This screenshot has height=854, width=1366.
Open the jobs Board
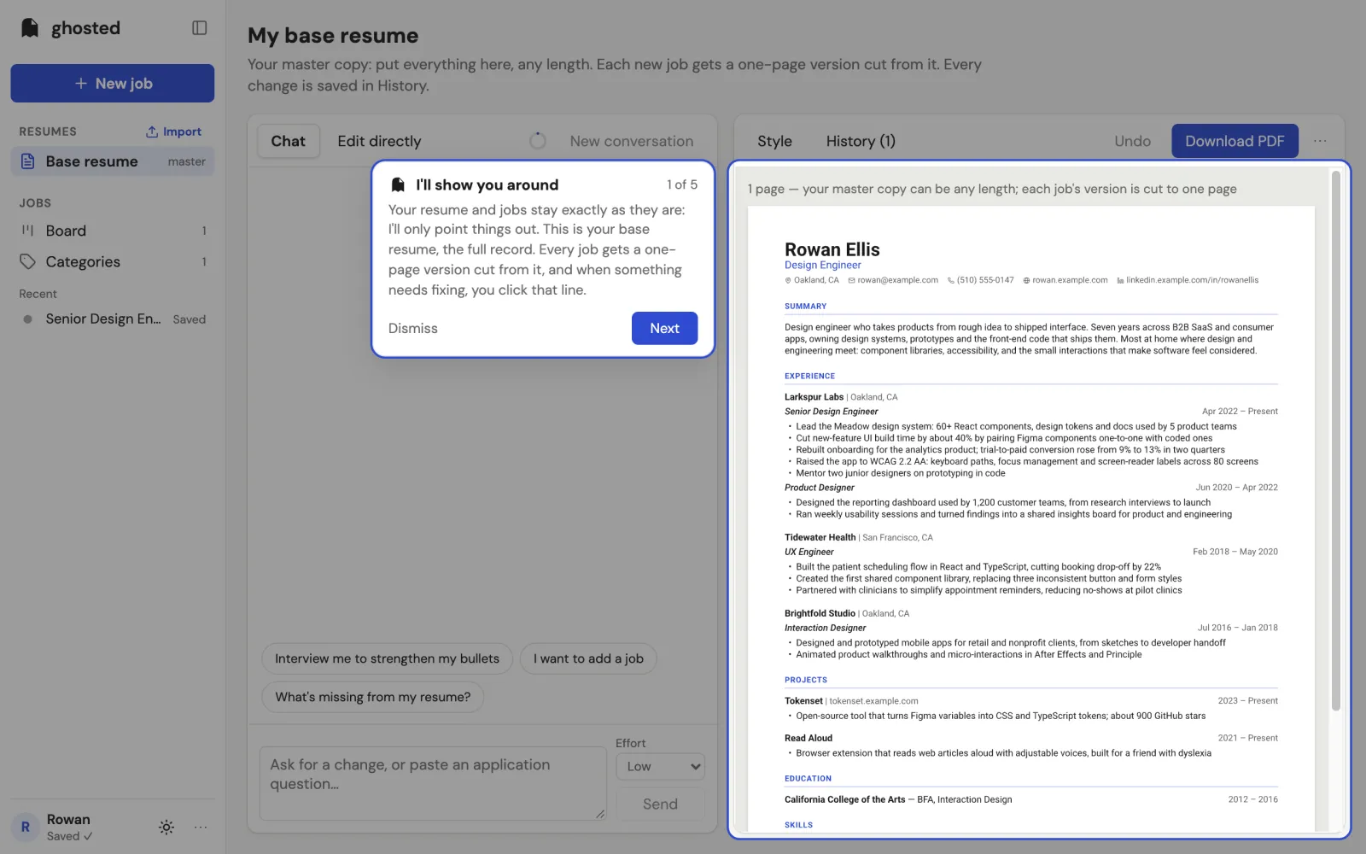coord(113,231)
